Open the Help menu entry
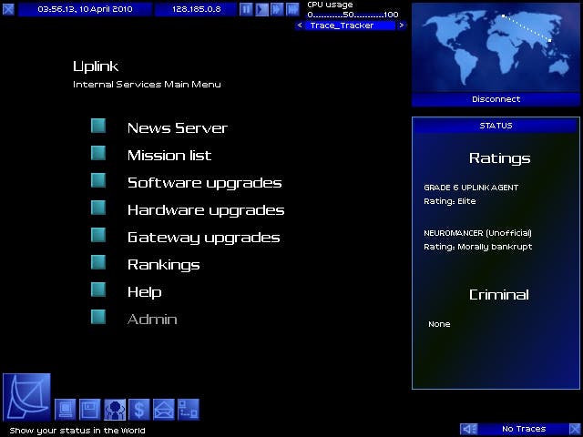The image size is (583, 437). [144, 292]
